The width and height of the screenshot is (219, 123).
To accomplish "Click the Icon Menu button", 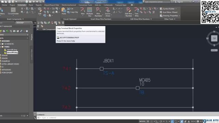I will [x=2, y=11].
